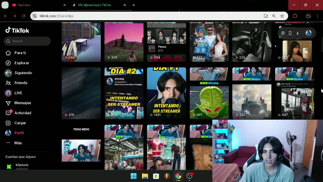The image size is (323, 182).
Task: Open the BTS Please video
Action: tap(167, 42)
